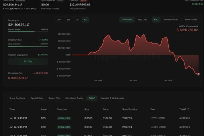Select the 1M chart range
204x136 pixels.
click(77, 20)
